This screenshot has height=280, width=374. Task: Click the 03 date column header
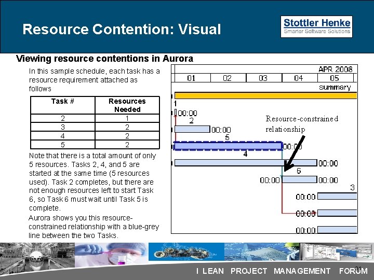(x=264, y=78)
